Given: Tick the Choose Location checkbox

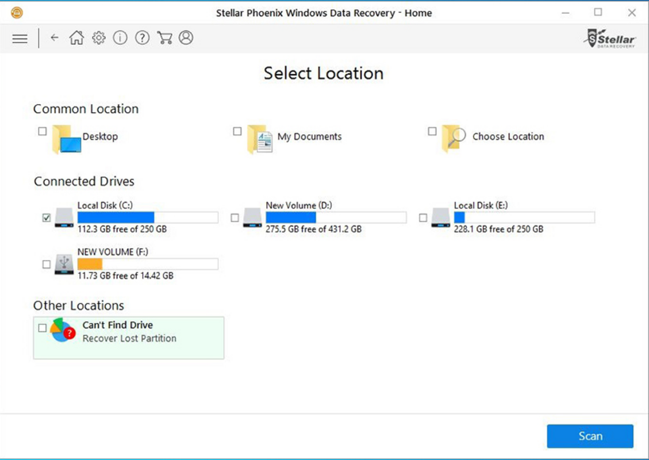Looking at the screenshot, I should (432, 131).
